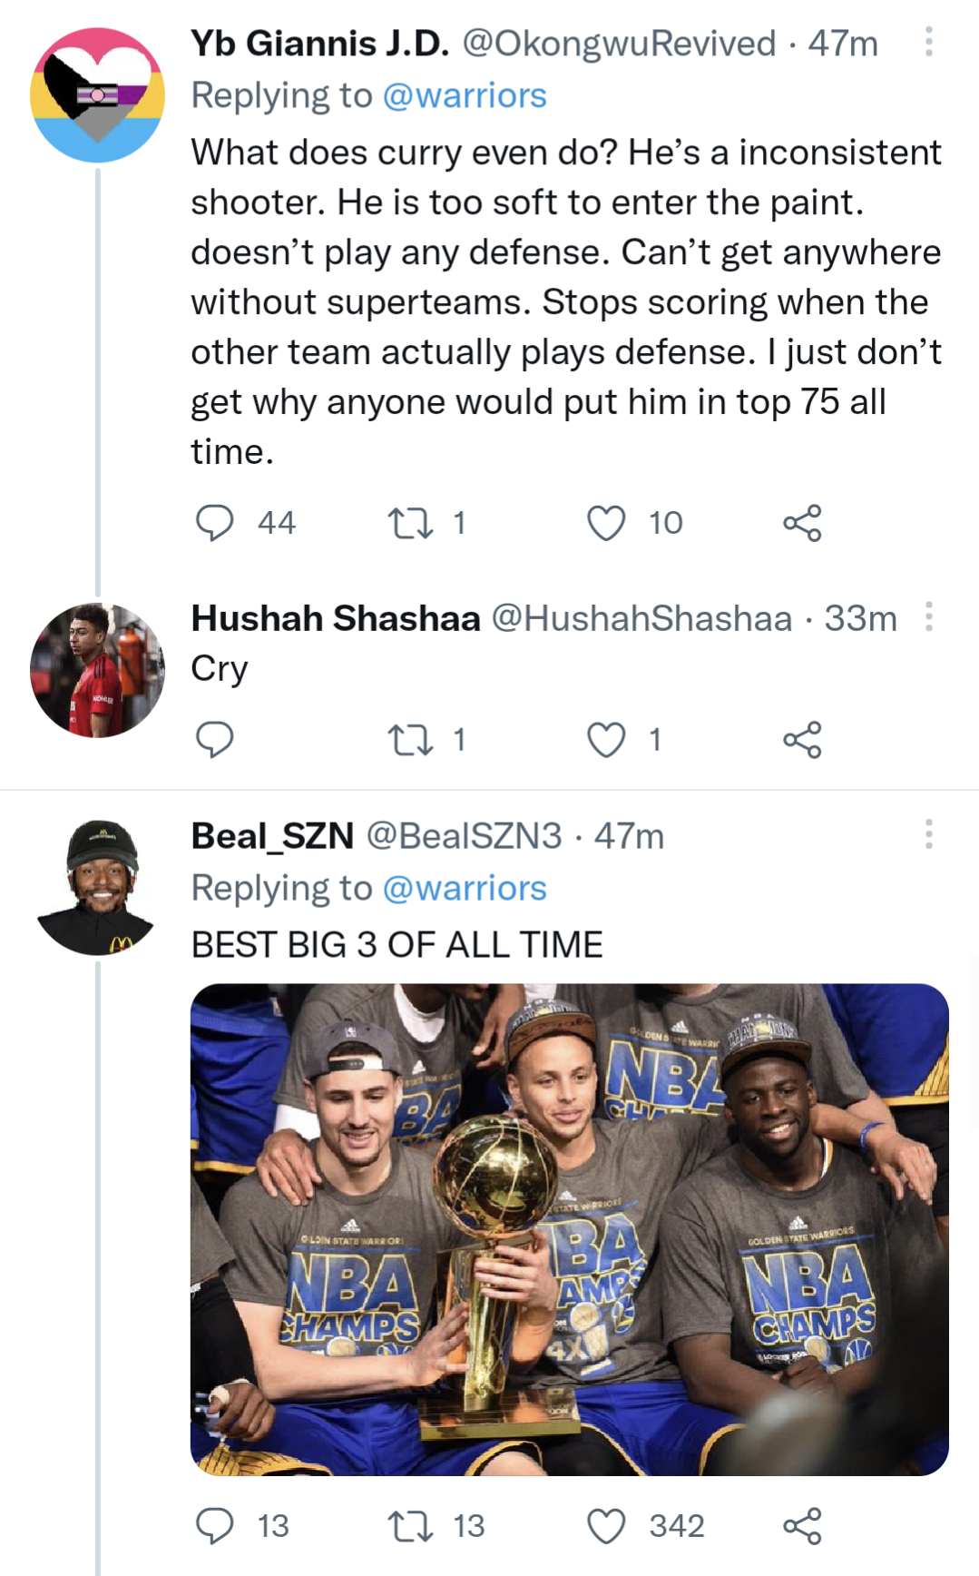This screenshot has height=1576, width=979.
Task: Retweet Hushah Shashaa's "Cry" reply
Action: [x=410, y=740]
